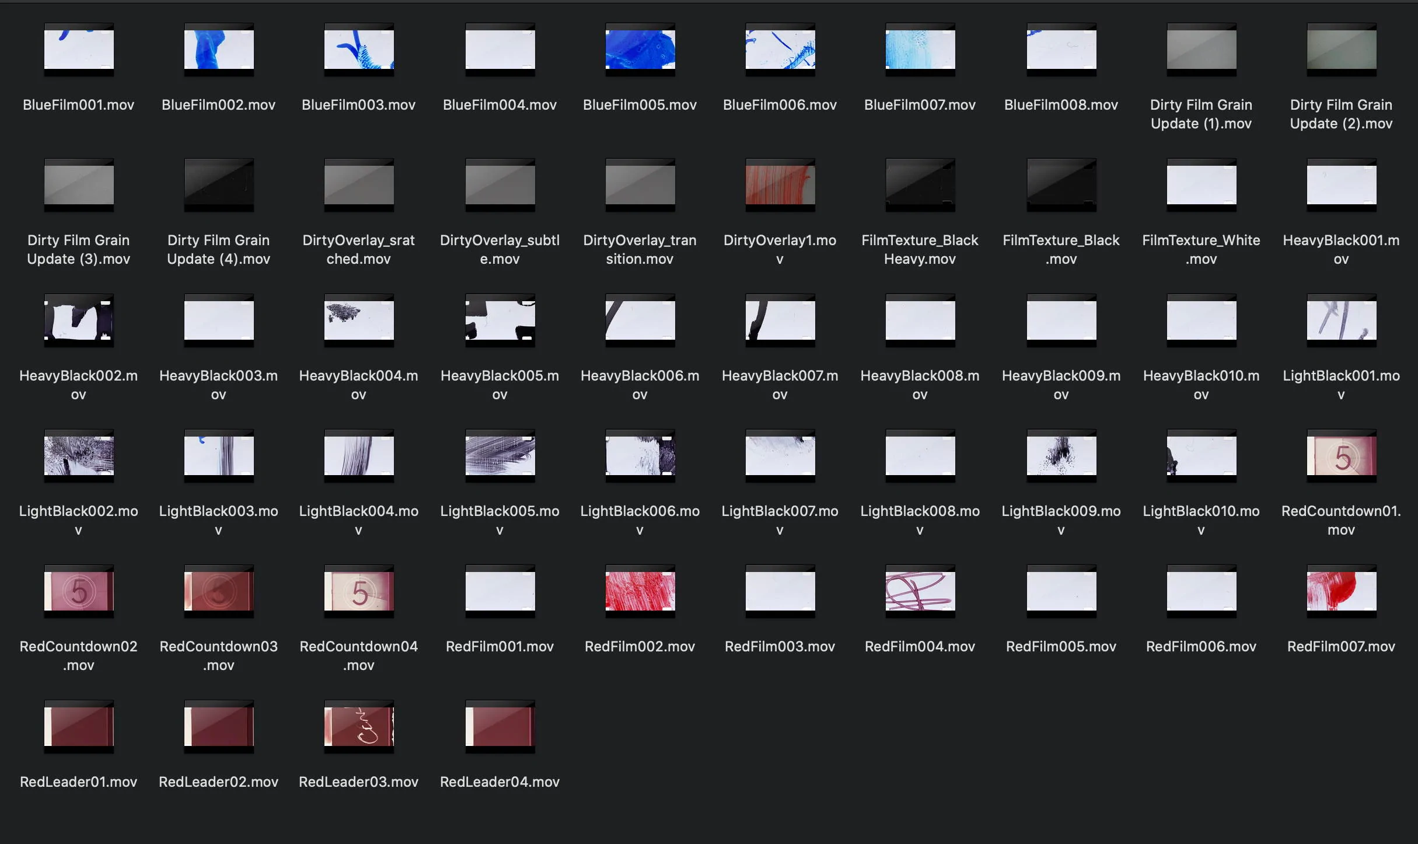This screenshot has width=1418, height=844.
Task: Select the LightBlack009.mov splatter thumbnail
Action: click(x=1061, y=456)
